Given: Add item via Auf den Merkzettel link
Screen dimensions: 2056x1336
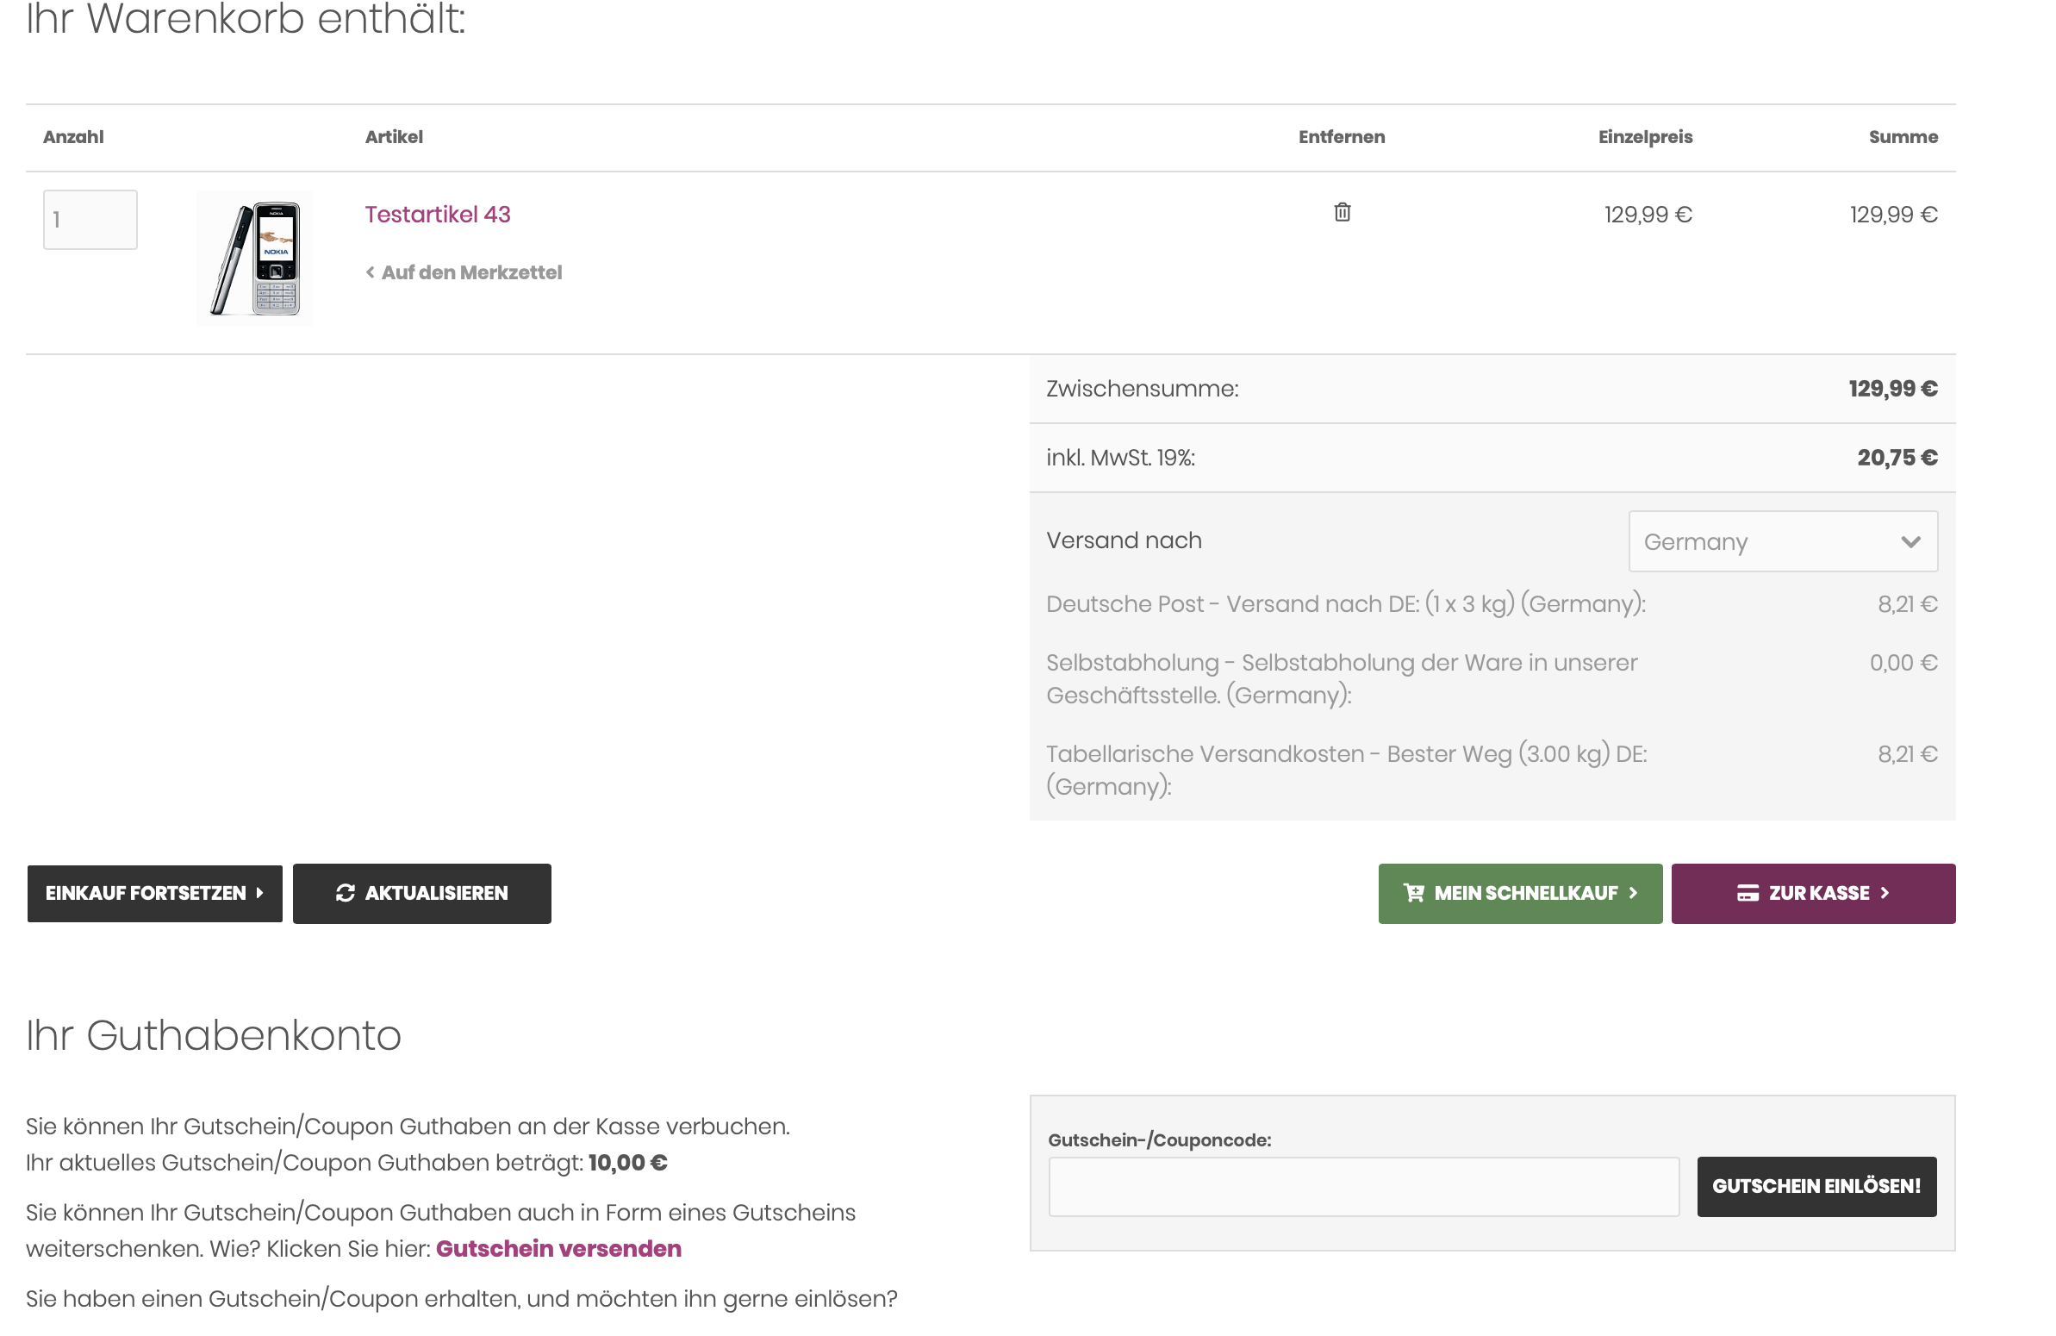Looking at the screenshot, I should (471, 272).
